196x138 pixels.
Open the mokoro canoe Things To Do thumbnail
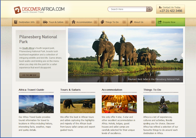(161, 104)
